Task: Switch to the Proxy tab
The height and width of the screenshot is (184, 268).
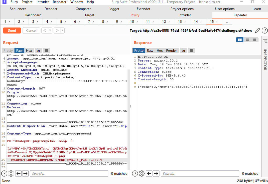Action: coord(135,15)
